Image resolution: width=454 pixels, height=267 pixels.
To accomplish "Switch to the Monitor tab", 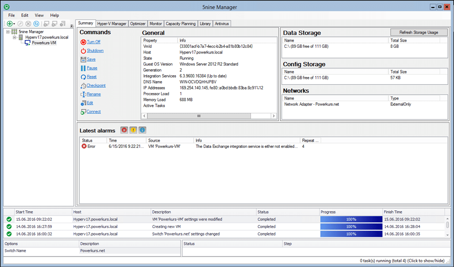I will pos(156,24).
